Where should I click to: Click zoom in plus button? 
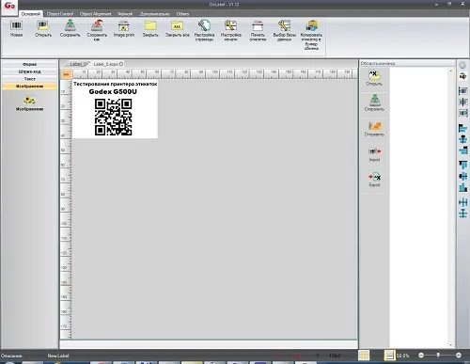pyautogui.click(x=459, y=356)
